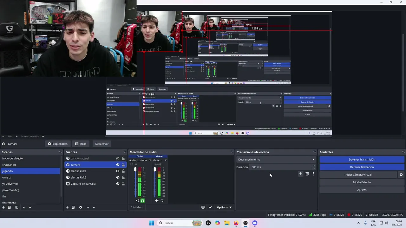This screenshot has width=406, height=228.
Task: Click Detener Grabación button
Action: coord(362,167)
